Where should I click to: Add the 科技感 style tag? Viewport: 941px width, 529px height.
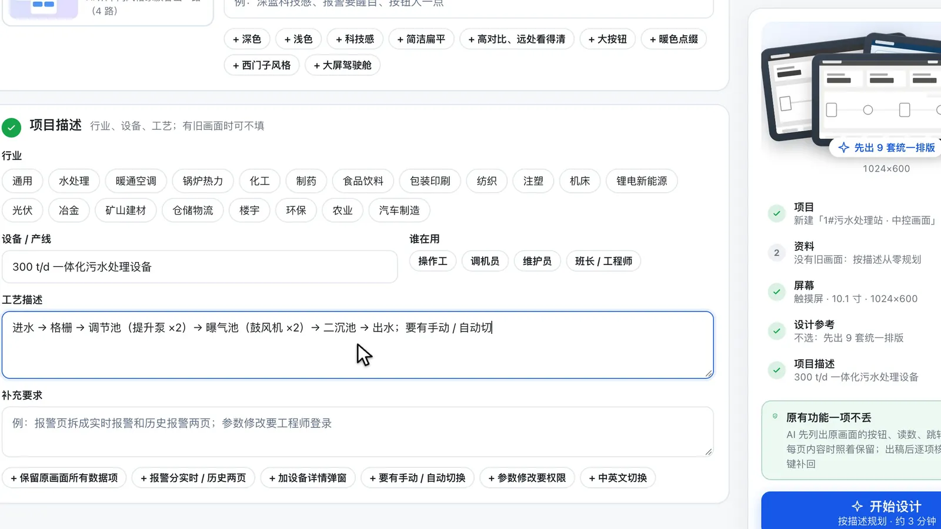[355, 39]
